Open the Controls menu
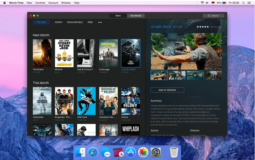Screen dimensions: 255x160 [40, 3]
